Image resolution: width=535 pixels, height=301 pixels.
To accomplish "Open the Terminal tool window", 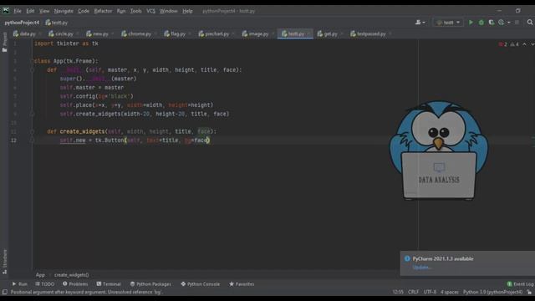I will click(109, 284).
